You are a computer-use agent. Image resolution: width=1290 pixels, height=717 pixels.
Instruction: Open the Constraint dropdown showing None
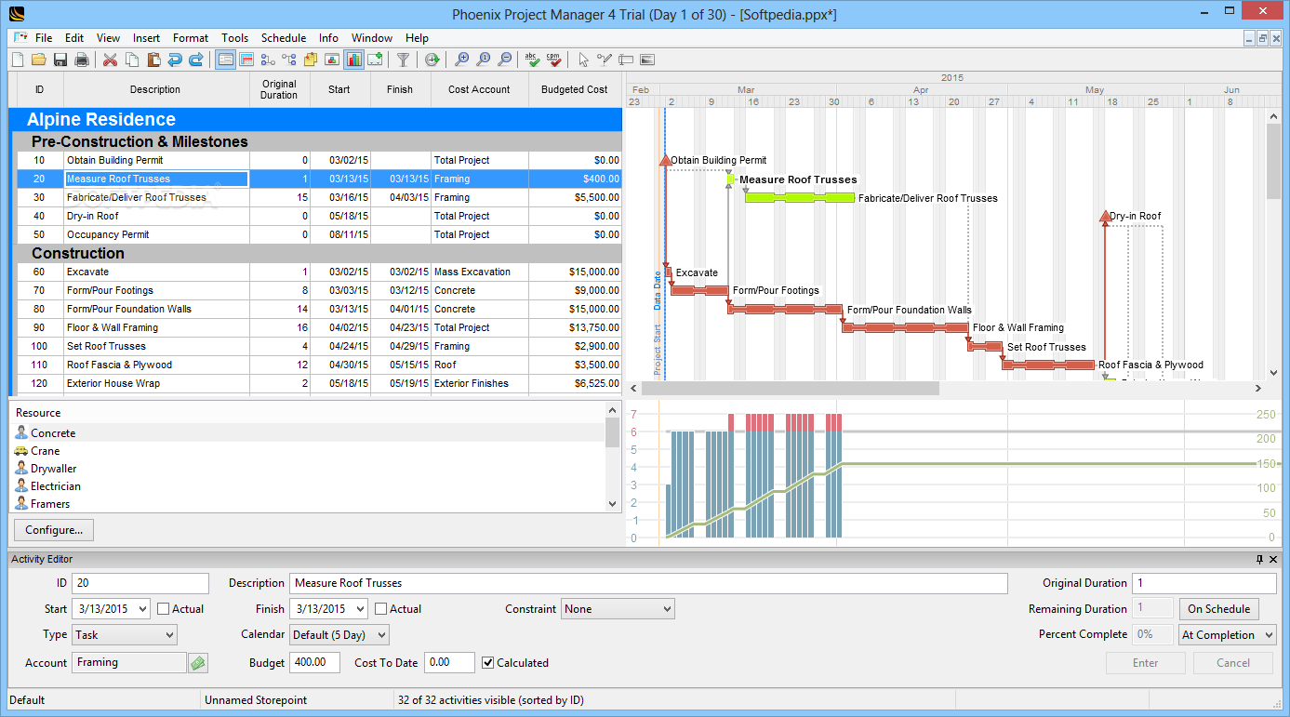[618, 609]
